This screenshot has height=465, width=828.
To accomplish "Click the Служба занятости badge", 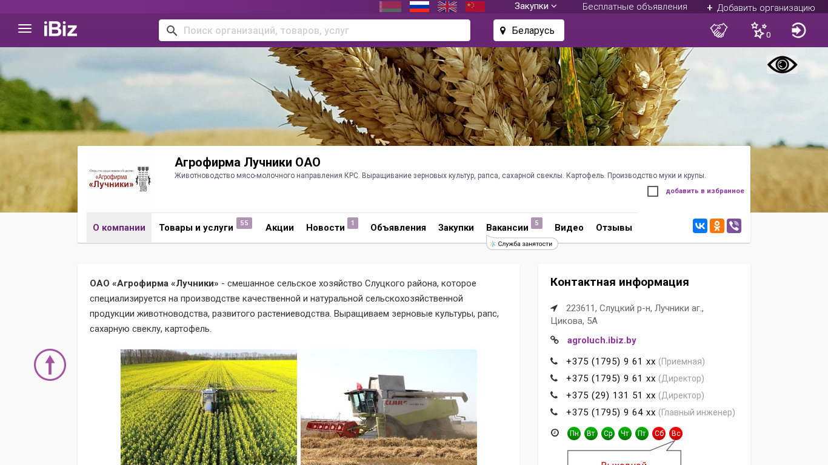I will tap(523, 243).
